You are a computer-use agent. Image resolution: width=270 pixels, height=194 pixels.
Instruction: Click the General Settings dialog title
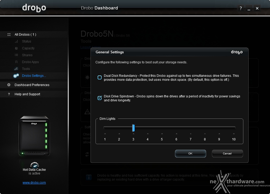(110, 52)
